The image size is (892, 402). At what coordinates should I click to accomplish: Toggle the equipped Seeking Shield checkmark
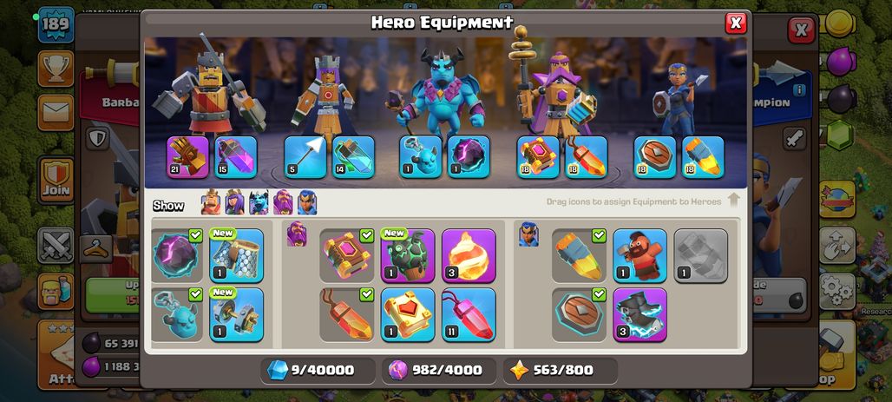[x=599, y=294]
